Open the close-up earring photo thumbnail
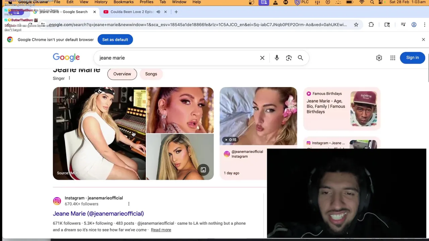 click(x=180, y=110)
